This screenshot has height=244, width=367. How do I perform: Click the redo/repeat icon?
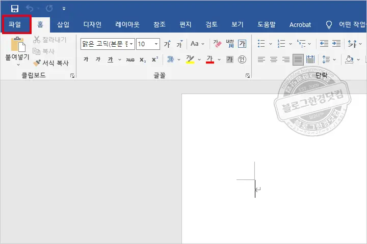click(49, 9)
